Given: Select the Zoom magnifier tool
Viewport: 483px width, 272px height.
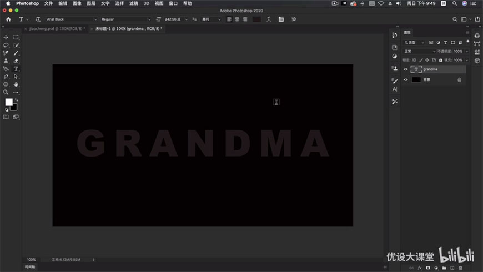Looking at the screenshot, I should [6, 92].
